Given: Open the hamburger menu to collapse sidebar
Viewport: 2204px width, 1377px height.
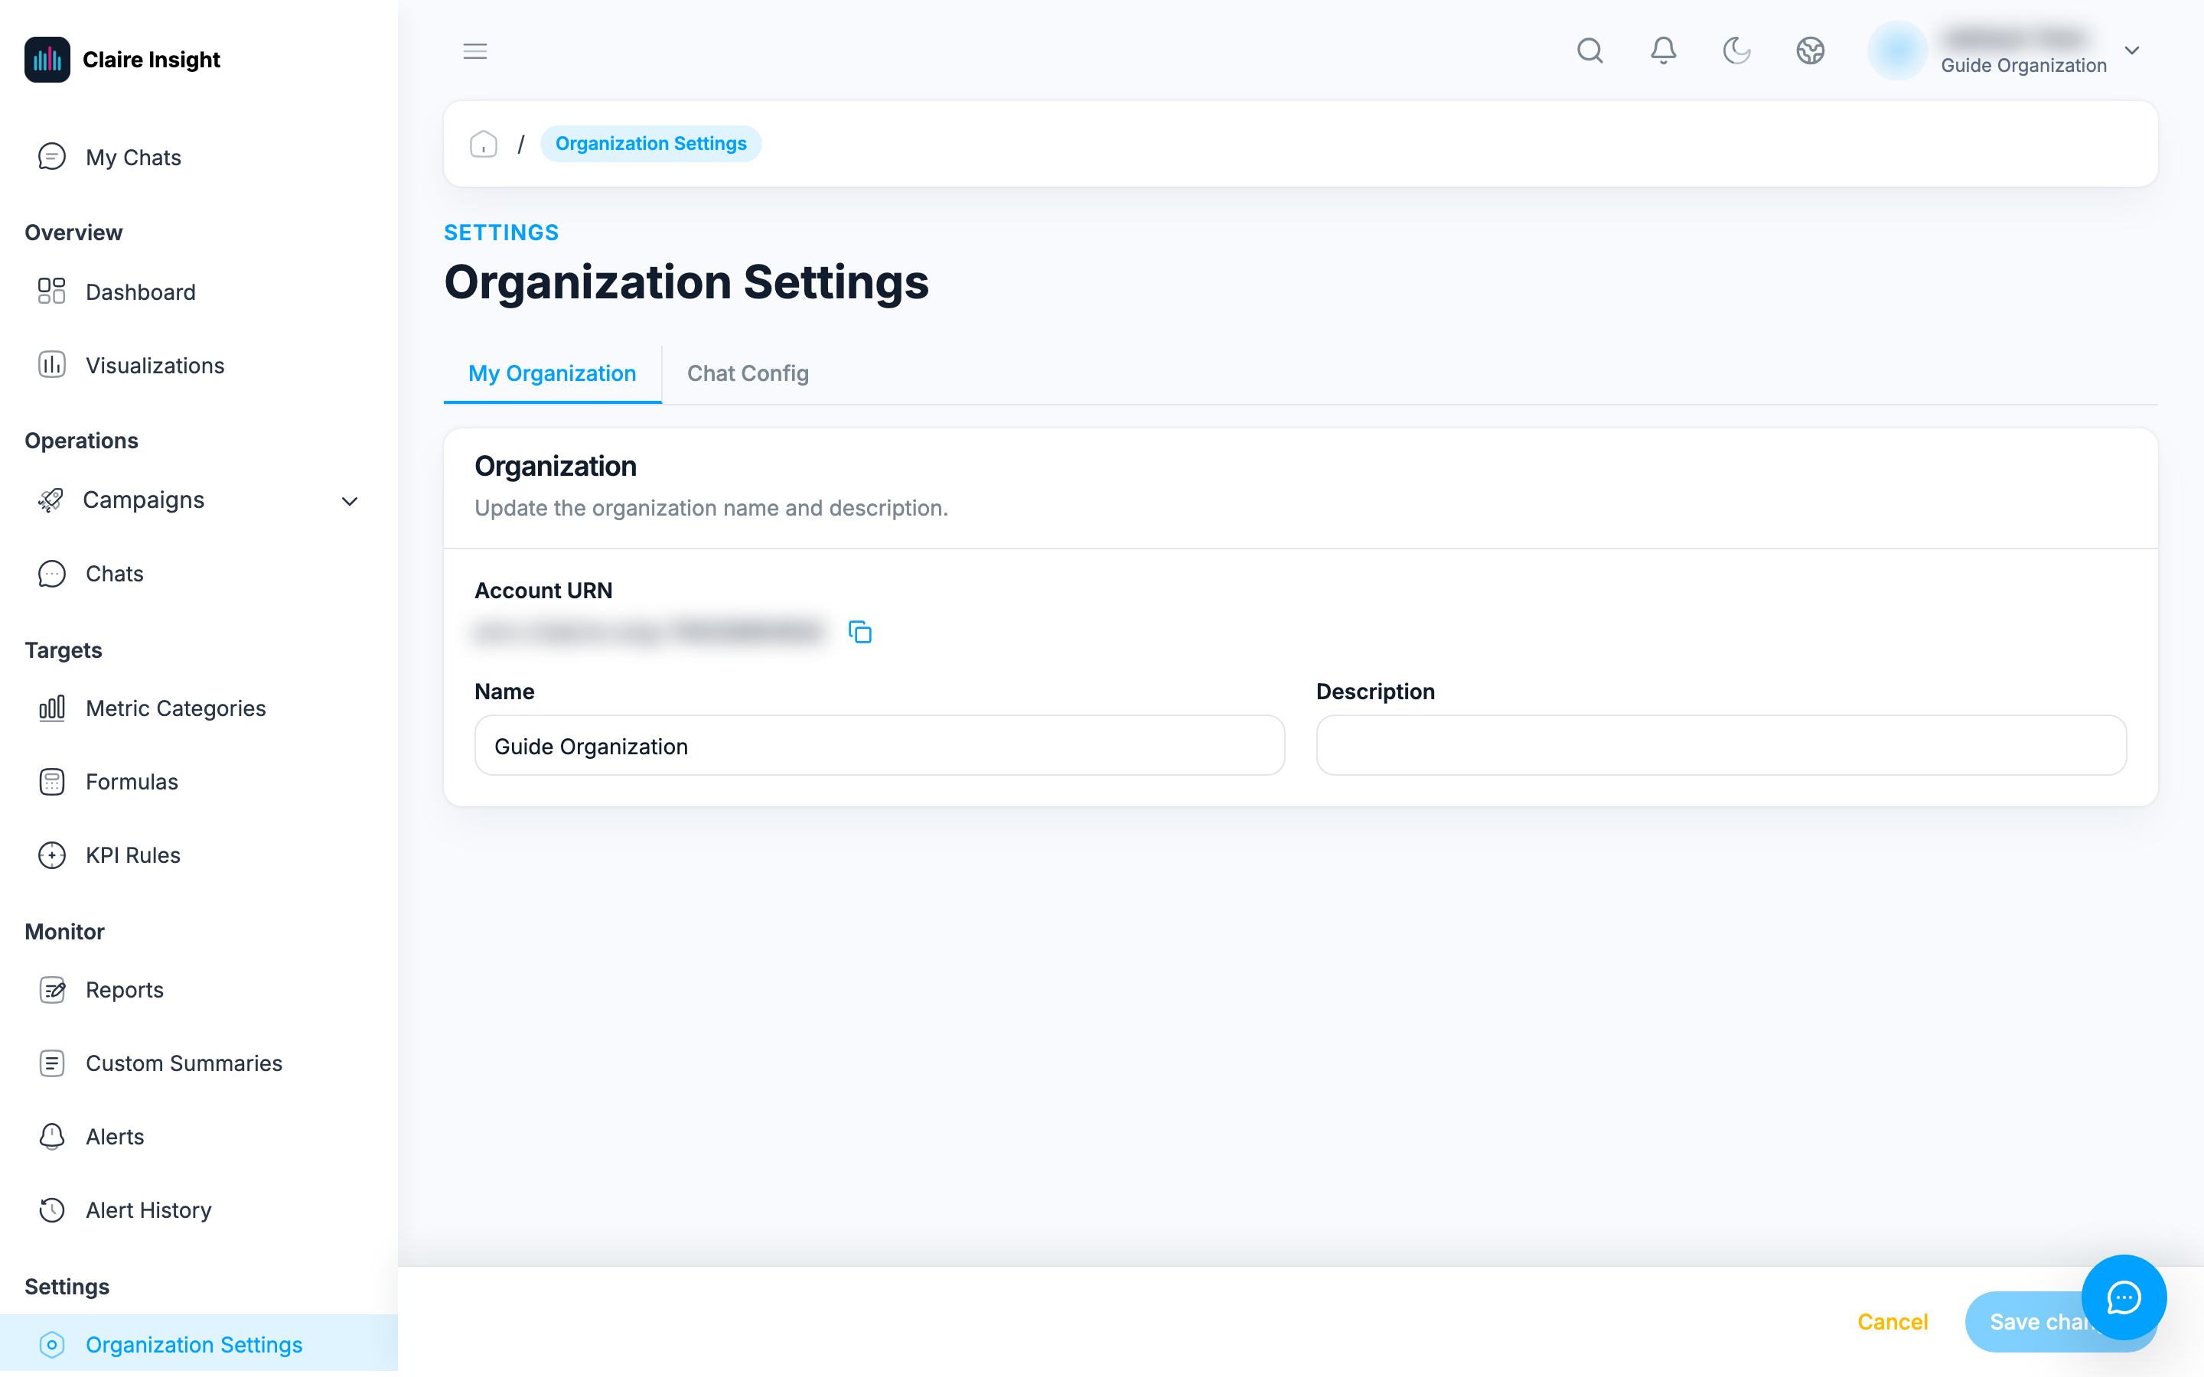Looking at the screenshot, I should coord(475,51).
